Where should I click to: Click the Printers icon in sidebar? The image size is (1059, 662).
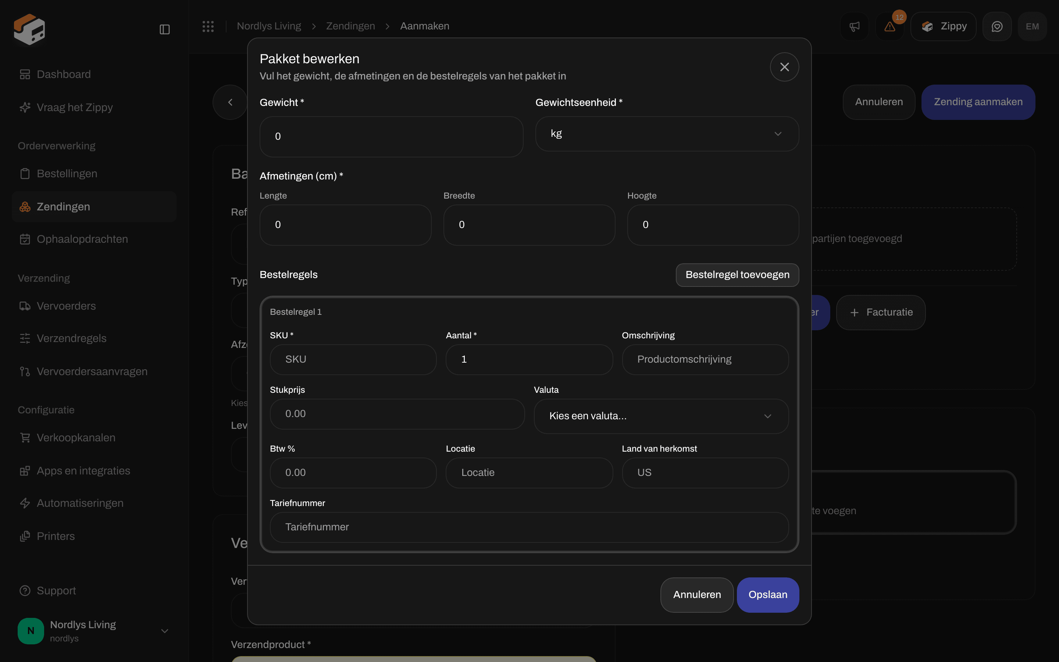25,536
